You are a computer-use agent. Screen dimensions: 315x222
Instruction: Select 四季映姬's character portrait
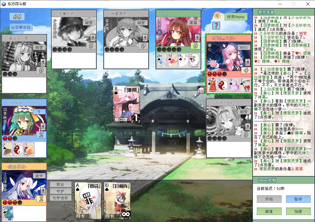pos(24,121)
